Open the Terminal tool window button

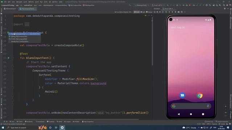[x=51, y=122]
